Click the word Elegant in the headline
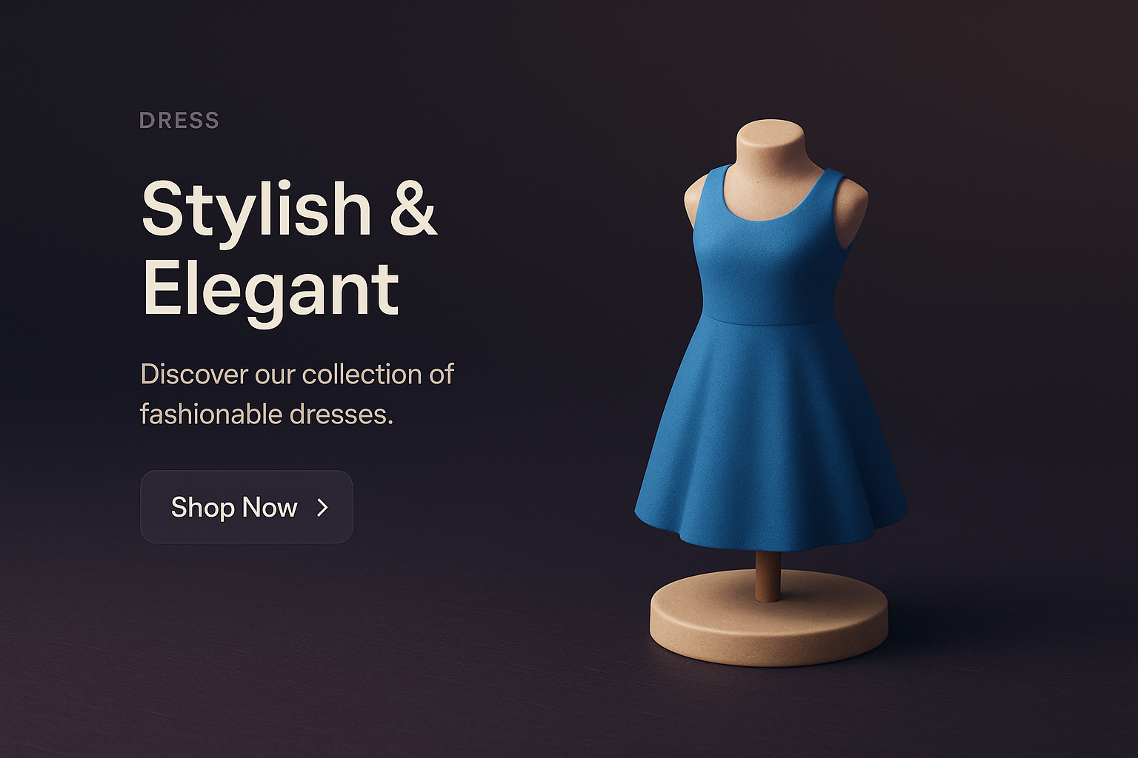This screenshot has height=758, width=1138. 271,290
